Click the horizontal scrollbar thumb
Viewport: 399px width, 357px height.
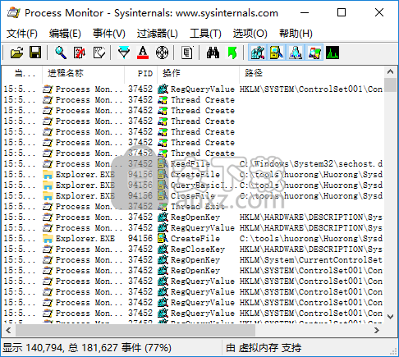coord(135,331)
